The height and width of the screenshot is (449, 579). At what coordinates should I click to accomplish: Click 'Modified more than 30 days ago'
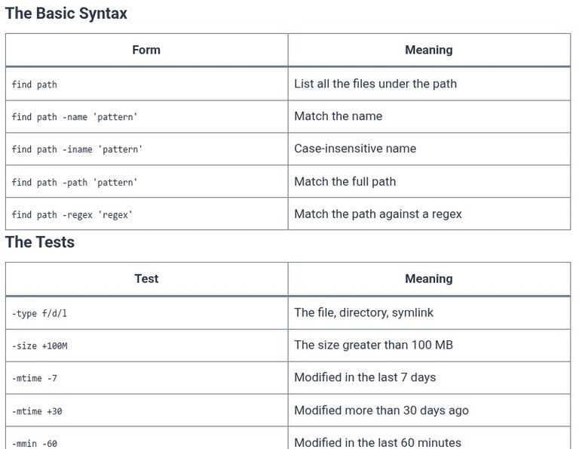(x=381, y=411)
